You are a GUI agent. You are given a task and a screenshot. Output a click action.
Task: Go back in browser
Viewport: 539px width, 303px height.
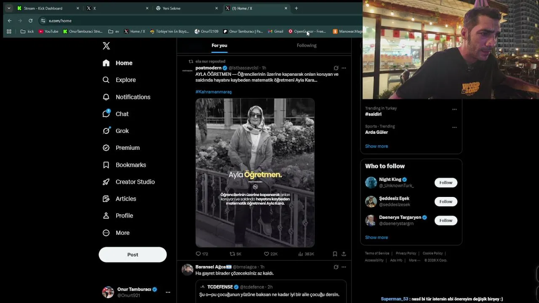point(10,21)
